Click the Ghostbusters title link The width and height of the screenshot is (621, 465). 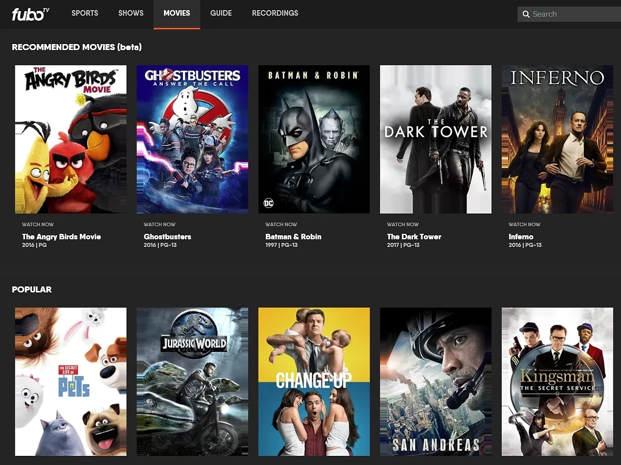click(167, 236)
